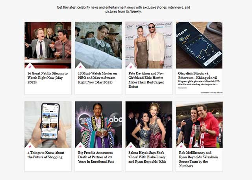
Task: Open the hands holding shopping phone image
Action: [48, 124]
